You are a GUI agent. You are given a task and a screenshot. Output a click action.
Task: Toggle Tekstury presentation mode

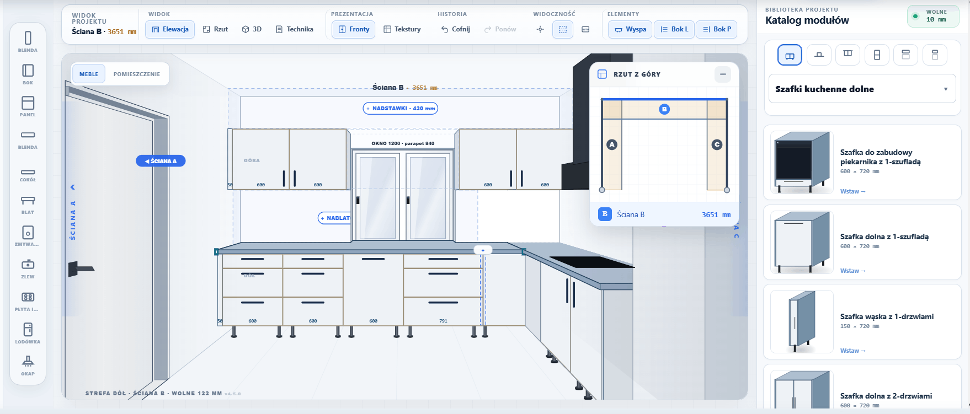pyautogui.click(x=402, y=29)
